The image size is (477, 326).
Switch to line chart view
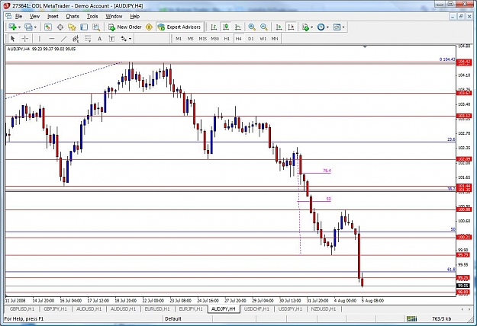pyautogui.click(x=238, y=27)
